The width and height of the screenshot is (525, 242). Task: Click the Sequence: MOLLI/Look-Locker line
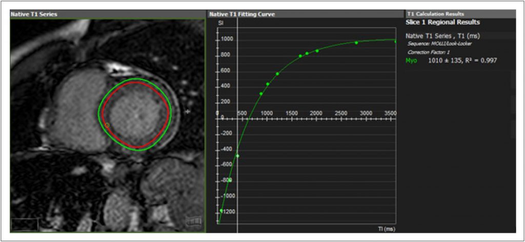click(440, 44)
